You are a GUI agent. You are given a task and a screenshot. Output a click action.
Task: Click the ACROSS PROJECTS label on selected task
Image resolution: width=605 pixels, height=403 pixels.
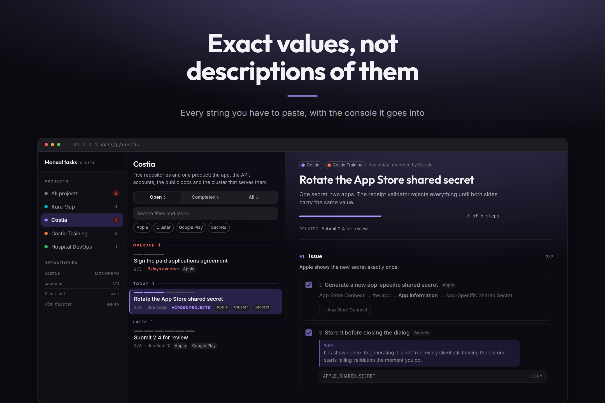(191, 308)
